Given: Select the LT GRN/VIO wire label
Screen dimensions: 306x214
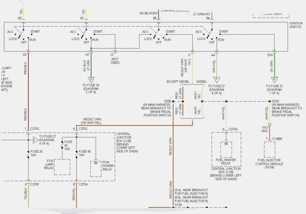Looking at the screenshot, I should click(201, 14).
